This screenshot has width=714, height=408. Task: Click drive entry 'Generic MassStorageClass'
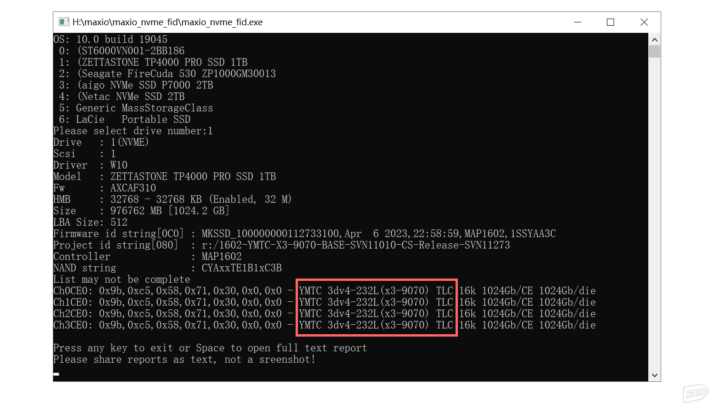[144, 108]
